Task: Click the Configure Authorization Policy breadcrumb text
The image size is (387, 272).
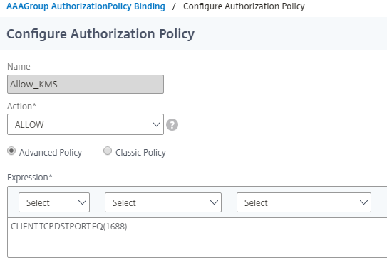Action: tap(244, 6)
